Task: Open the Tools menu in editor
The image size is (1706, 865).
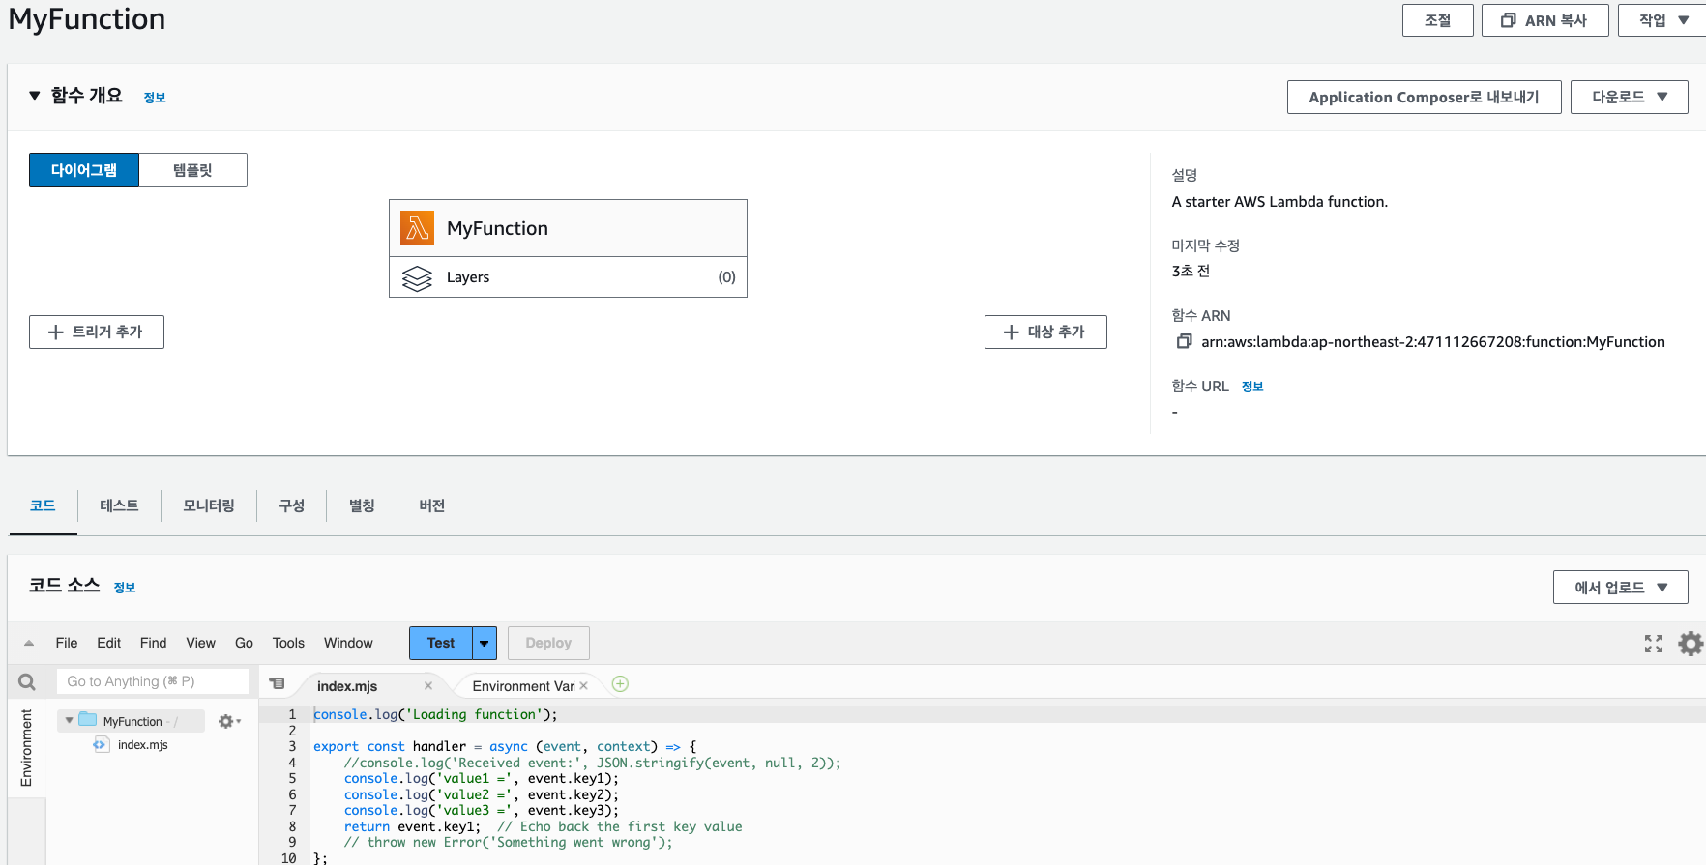Action: click(288, 643)
